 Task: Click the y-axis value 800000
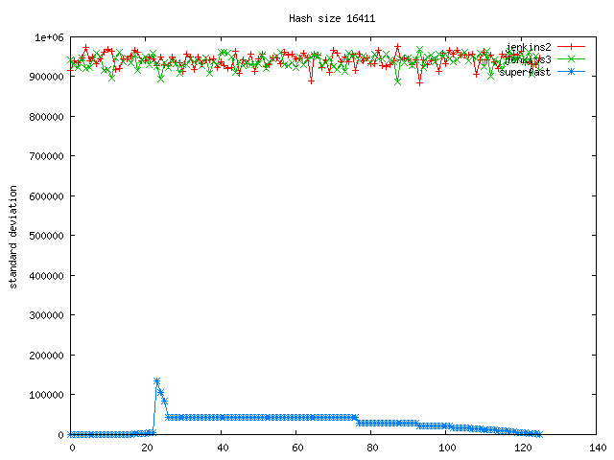coord(46,117)
